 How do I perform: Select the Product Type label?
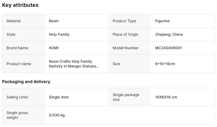click(x=124, y=21)
